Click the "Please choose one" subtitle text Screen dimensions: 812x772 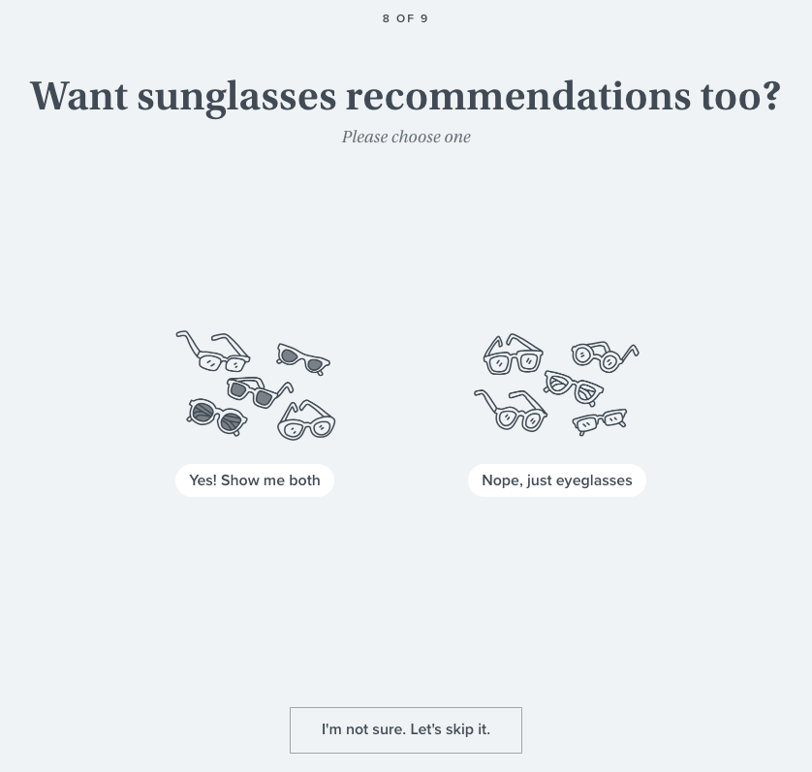[x=406, y=137]
